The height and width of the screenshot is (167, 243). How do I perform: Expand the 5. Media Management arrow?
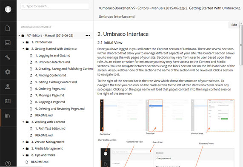(23, 149)
